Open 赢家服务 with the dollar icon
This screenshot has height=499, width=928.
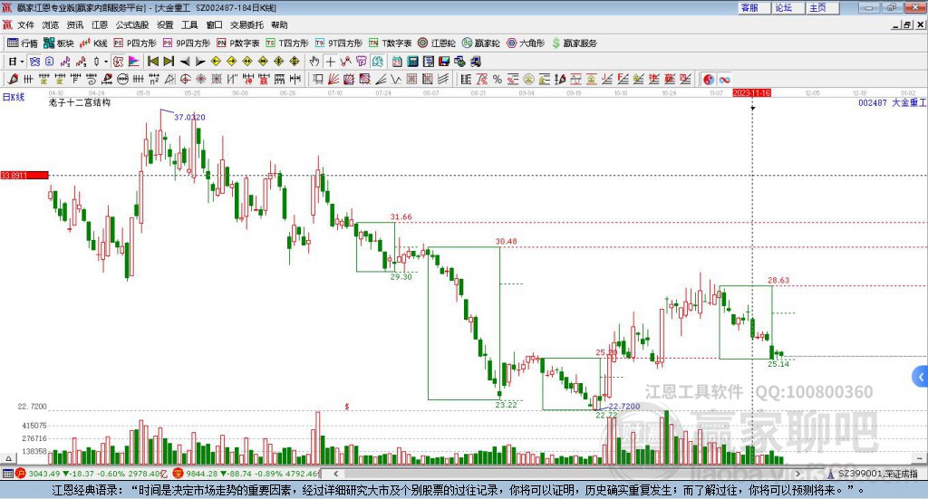point(574,43)
